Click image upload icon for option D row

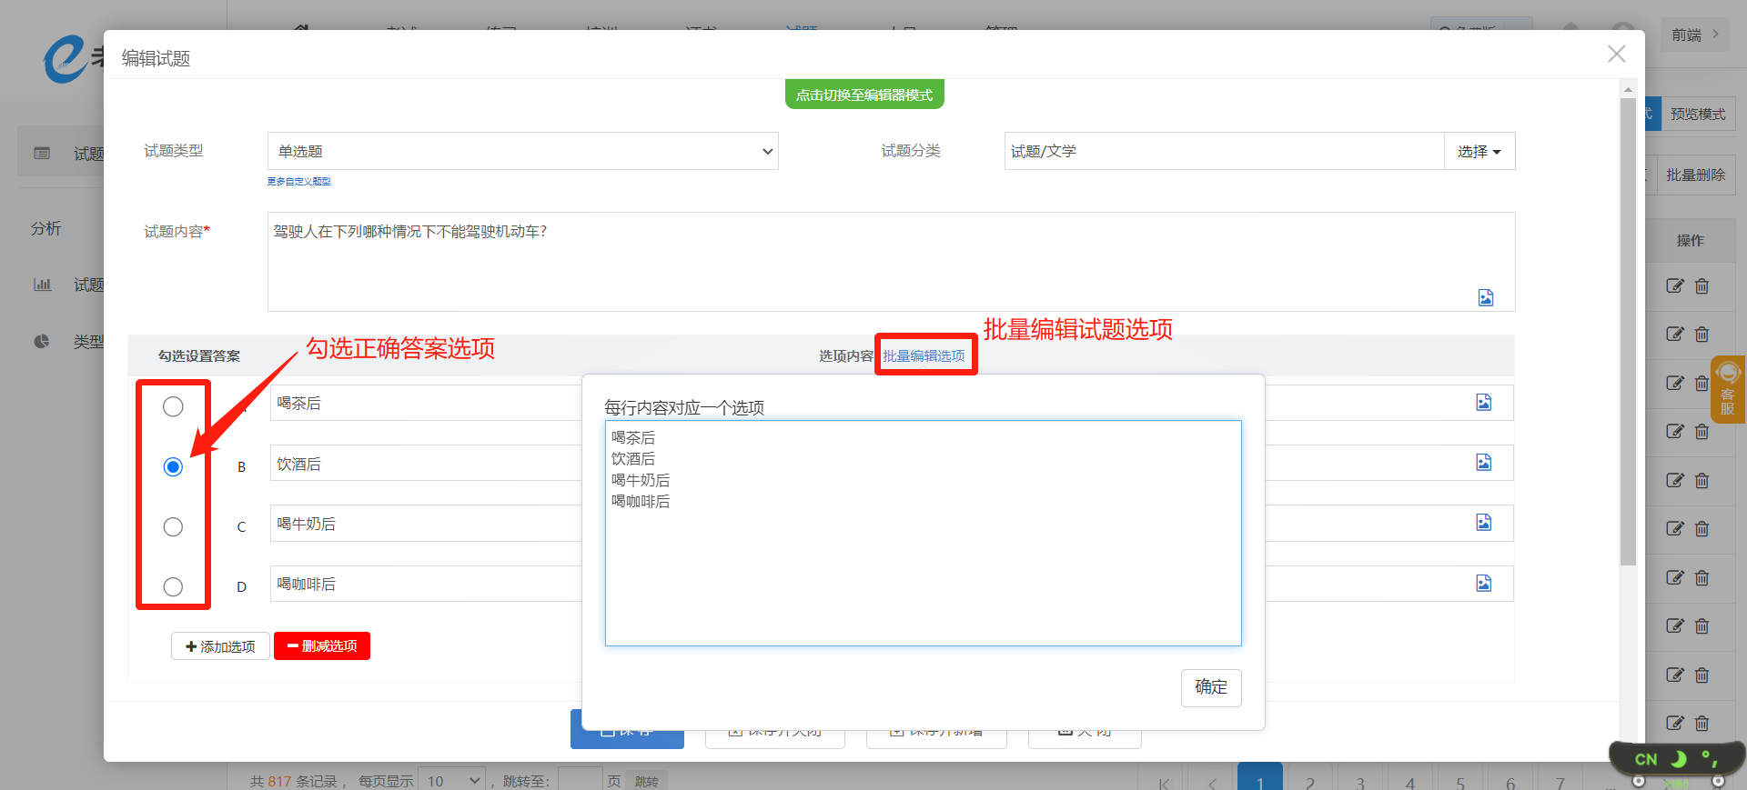coord(1483,583)
